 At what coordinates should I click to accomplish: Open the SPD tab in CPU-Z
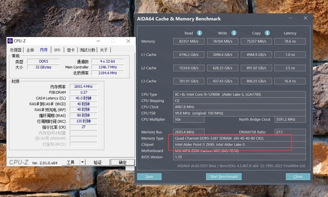click(57, 50)
